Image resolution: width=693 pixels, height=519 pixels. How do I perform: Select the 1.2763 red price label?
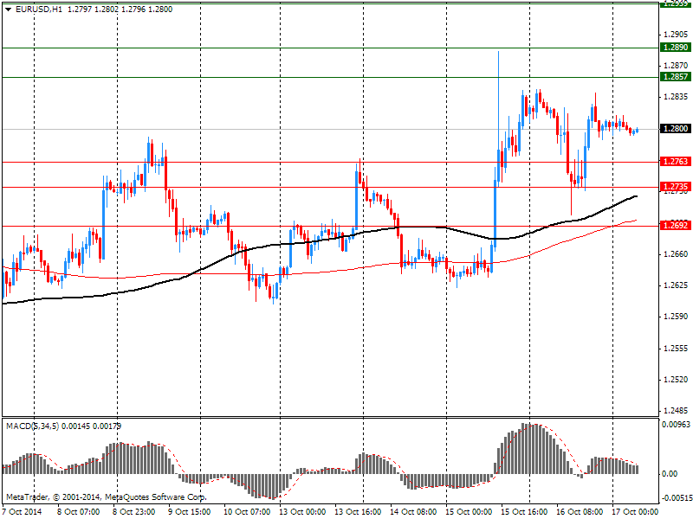[675, 162]
